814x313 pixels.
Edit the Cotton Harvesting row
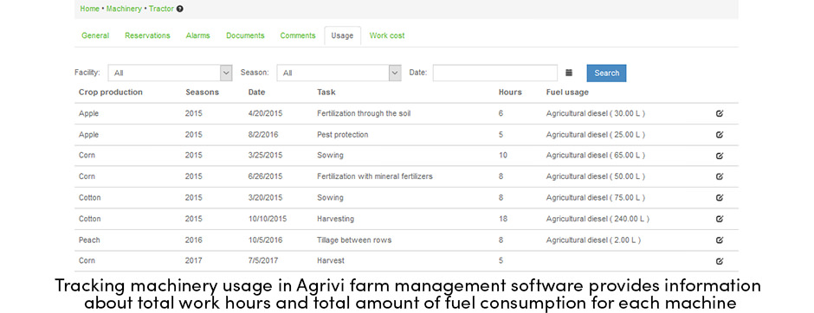click(720, 220)
